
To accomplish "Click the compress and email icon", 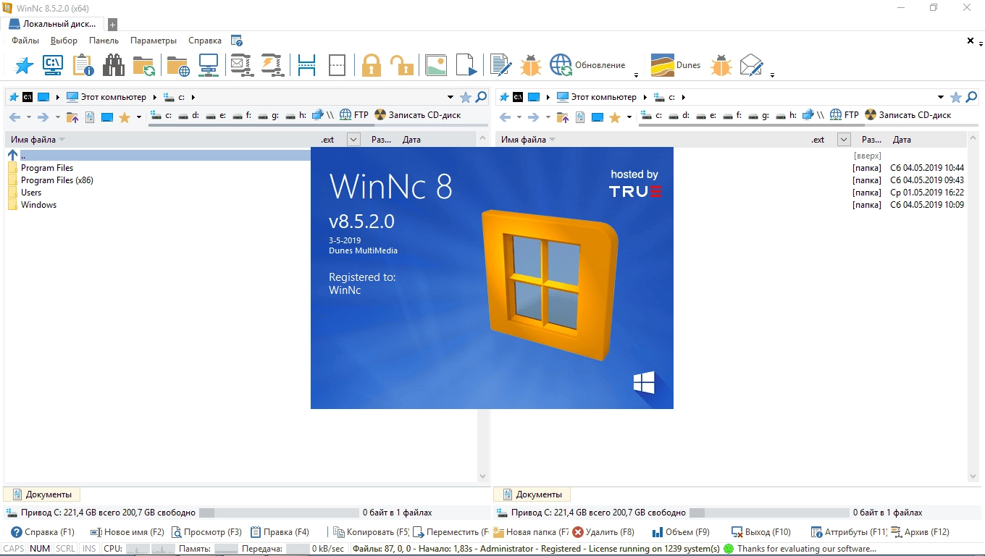I will (241, 65).
